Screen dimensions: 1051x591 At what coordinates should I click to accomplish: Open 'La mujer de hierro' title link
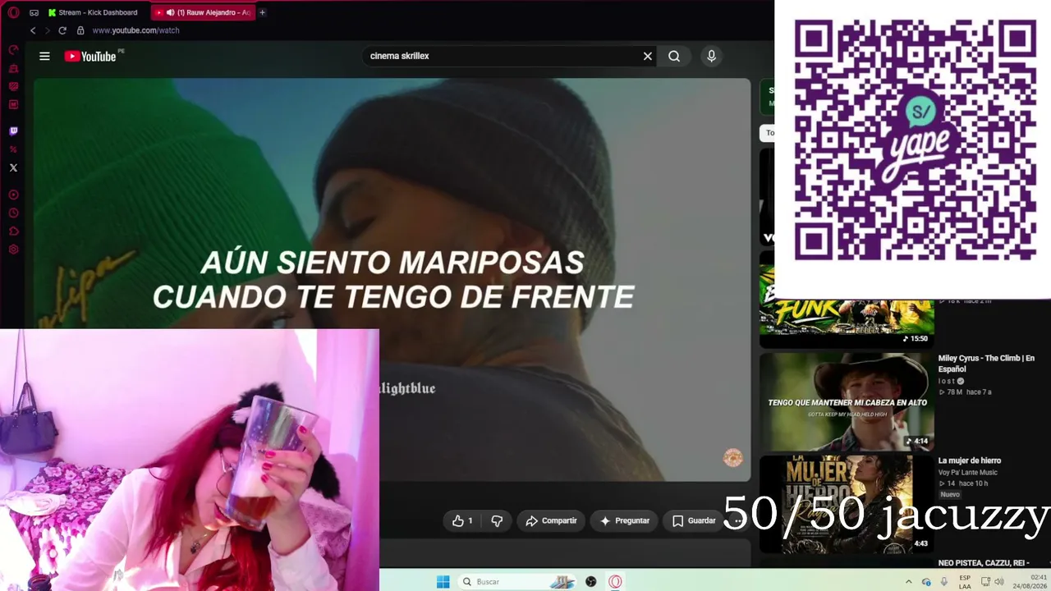970,460
